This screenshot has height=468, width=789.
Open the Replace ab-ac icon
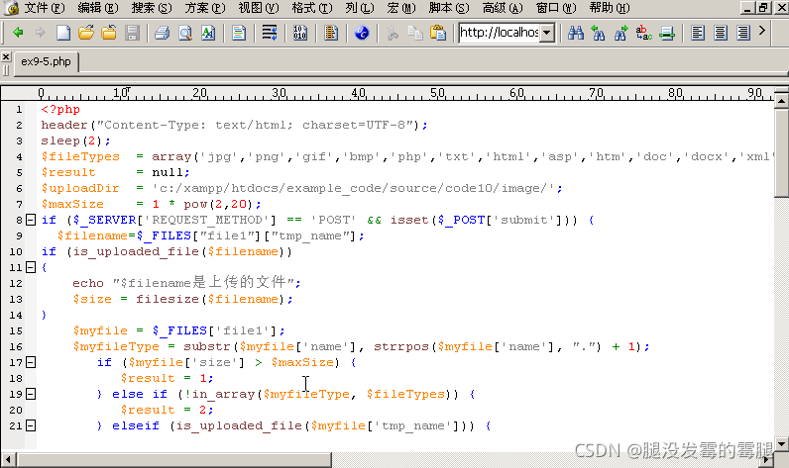point(643,33)
